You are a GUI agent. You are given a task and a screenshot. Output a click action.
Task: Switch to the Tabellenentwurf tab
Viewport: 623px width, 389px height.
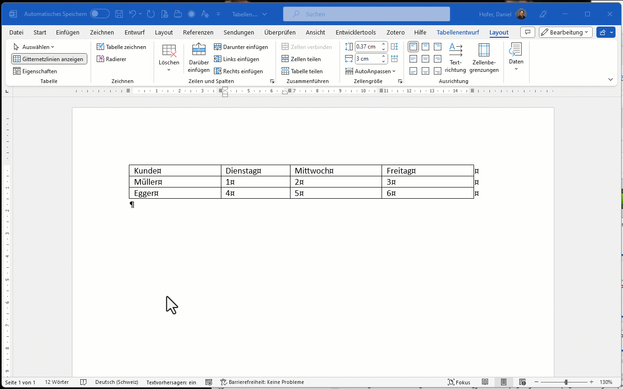point(458,32)
